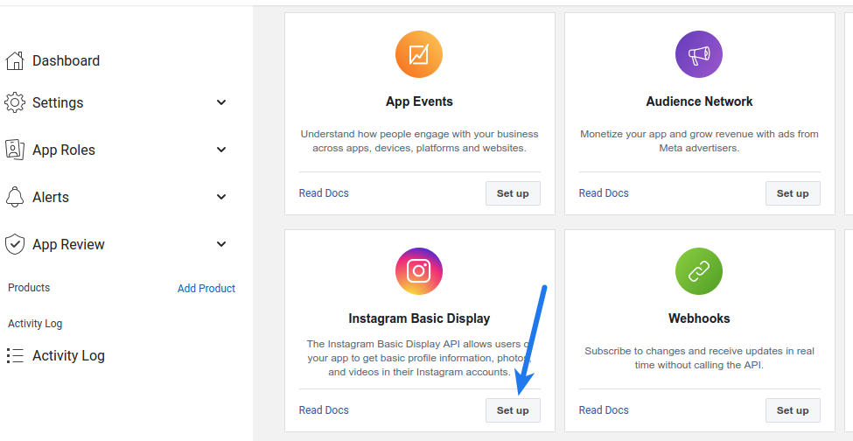
Task: Click the small Activity Log section label
Action: click(x=35, y=324)
